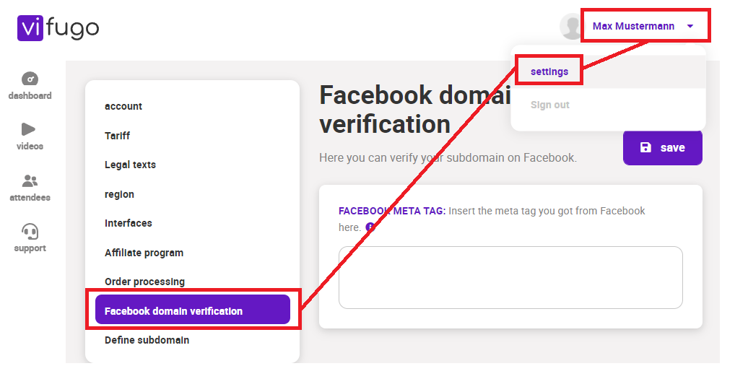
Task: Click the info icon beside meta tag hint
Action: pos(370,227)
